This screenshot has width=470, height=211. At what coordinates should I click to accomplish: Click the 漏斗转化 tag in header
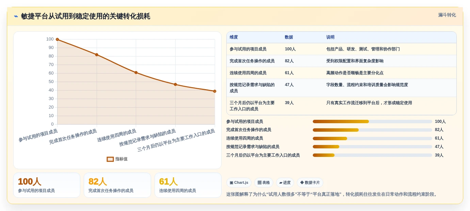point(447,15)
